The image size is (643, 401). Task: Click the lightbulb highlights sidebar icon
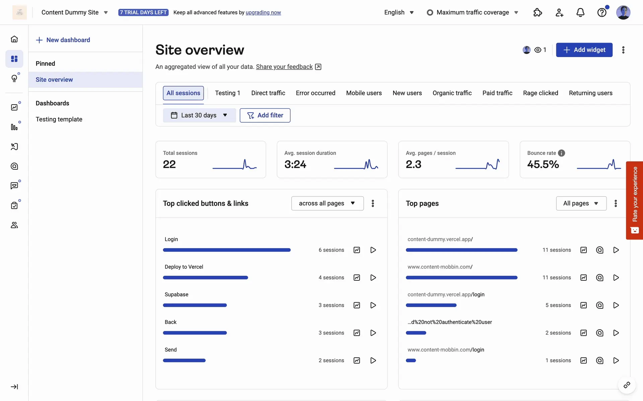14,79
